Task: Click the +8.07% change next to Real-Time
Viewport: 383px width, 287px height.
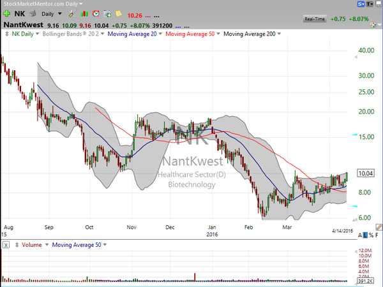Action: click(x=359, y=18)
